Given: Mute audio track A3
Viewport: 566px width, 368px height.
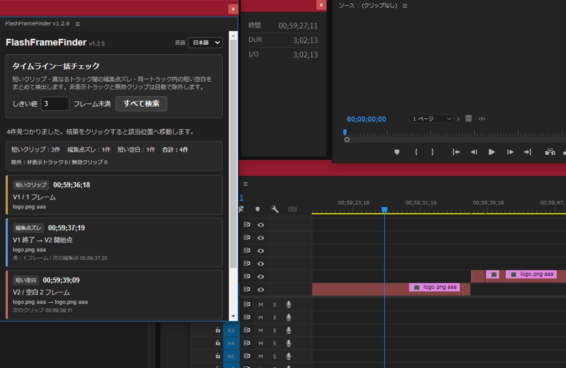Looking at the screenshot, I should tap(261, 330).
